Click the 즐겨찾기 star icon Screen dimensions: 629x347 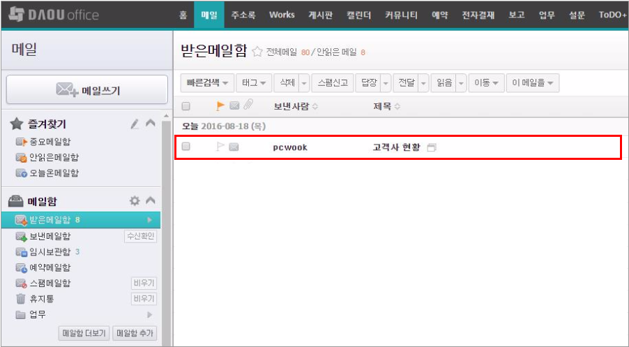[x=16, y=124]
